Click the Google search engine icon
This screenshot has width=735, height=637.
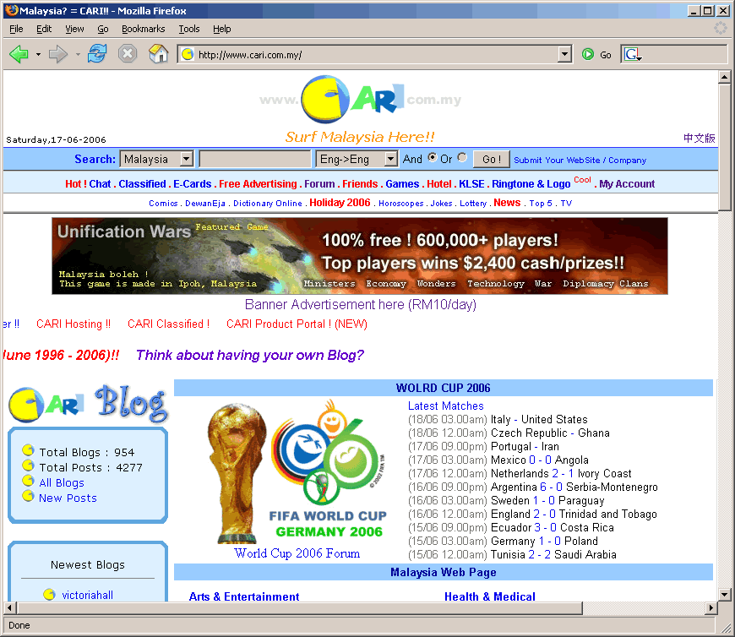point(633,55)
